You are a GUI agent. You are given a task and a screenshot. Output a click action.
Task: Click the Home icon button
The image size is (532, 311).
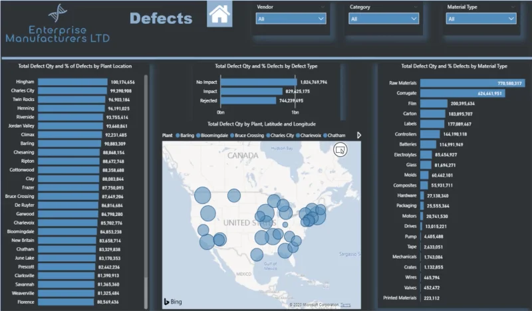tap(219, 14)
